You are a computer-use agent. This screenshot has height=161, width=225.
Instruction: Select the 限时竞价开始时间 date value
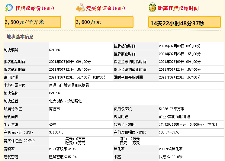click(180, 78)
